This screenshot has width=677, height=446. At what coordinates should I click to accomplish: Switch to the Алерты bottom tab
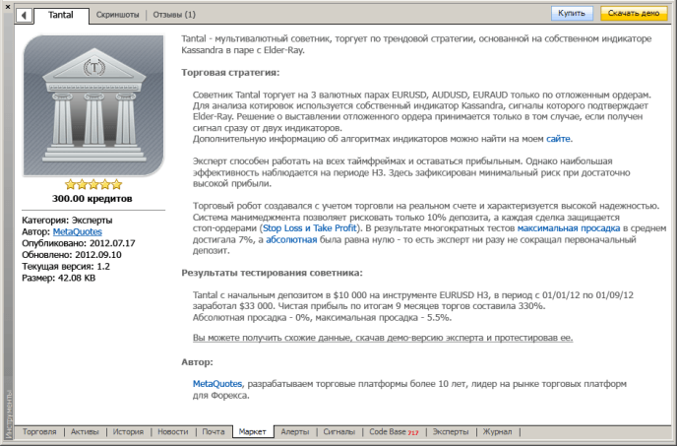(x=295, y=432)
